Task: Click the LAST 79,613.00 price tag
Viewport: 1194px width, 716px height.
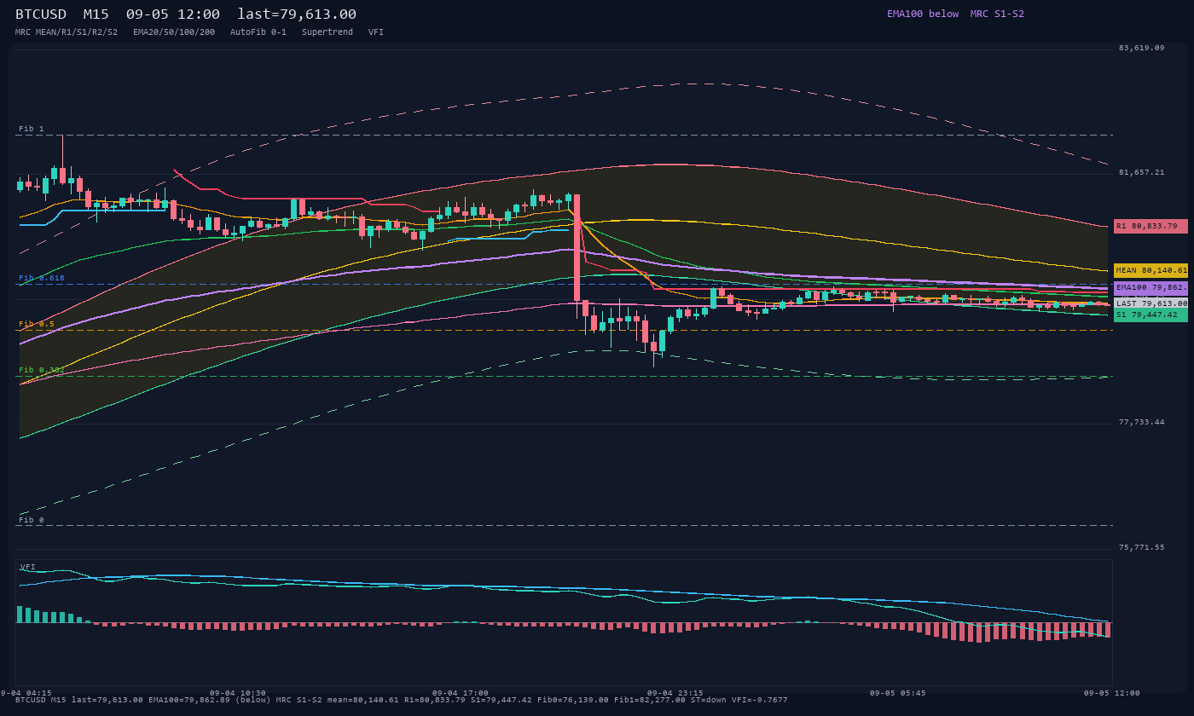Action: (x=1151, y=303)
